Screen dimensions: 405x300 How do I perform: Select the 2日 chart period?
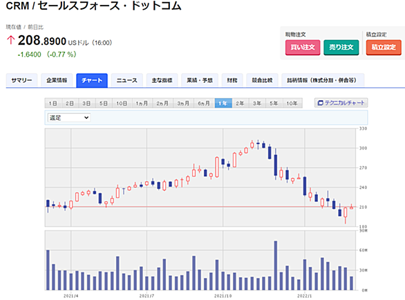pos(70,103)
